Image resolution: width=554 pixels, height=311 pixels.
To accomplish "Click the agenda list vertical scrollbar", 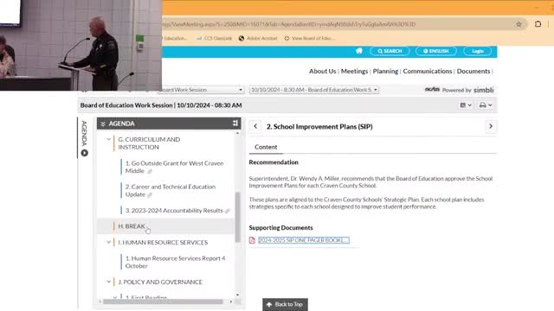I will coord(237,217).
